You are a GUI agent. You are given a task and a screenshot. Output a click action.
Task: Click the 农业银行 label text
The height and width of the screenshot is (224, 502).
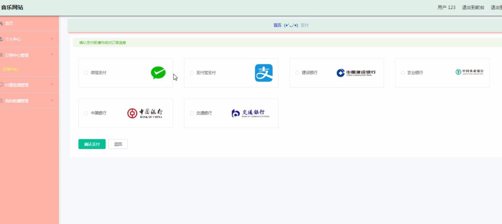point(415,73)
